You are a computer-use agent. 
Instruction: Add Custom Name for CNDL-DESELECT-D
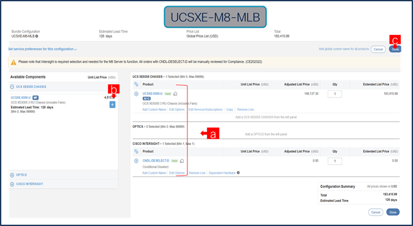tap(154, 173)
